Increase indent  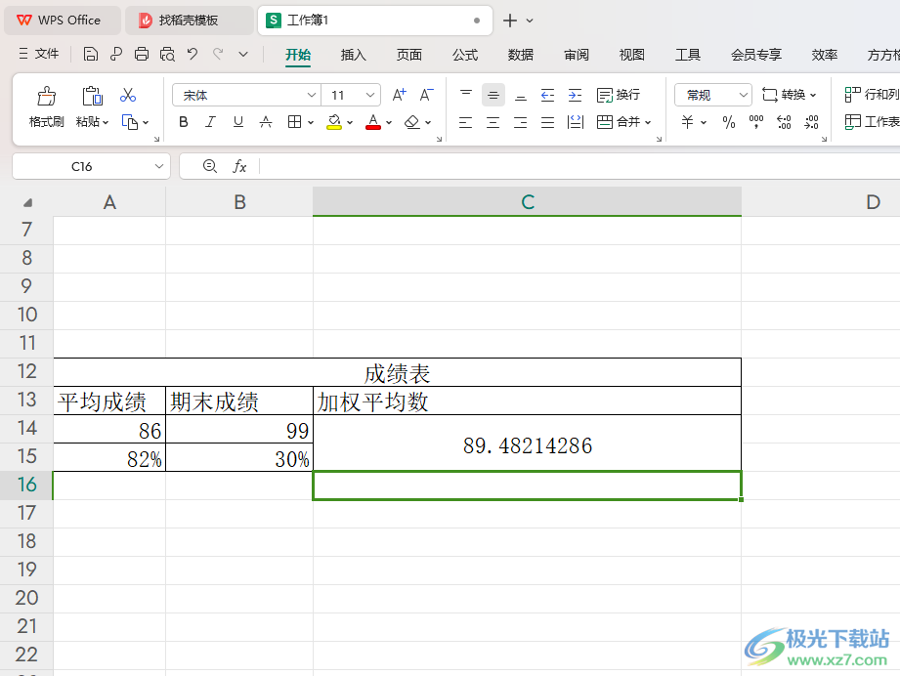575,95
